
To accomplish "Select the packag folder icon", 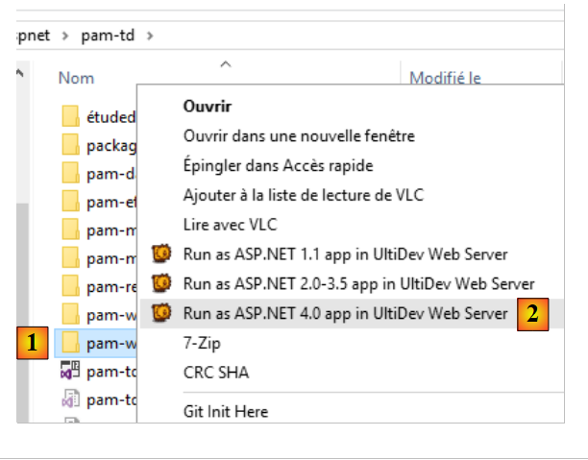I will tap(70, 145).
